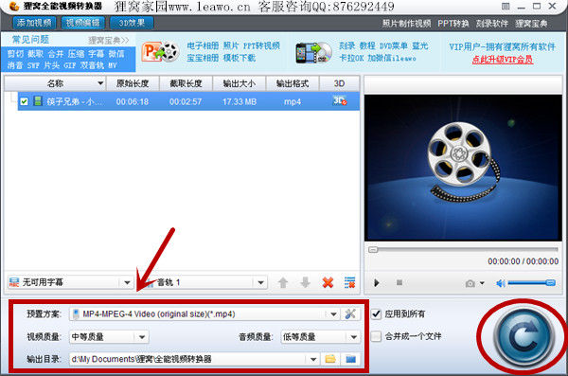Open the DVD菜单 link
568x376 pixels.
coord(394,46)
